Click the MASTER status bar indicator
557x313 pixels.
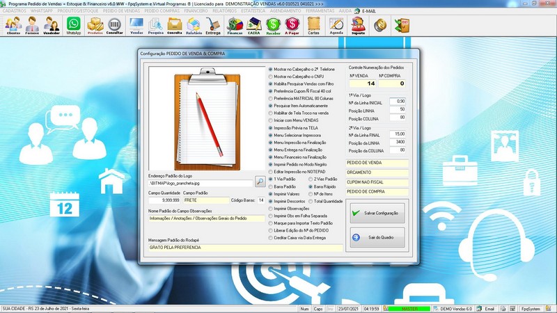(x=409, y=309)
